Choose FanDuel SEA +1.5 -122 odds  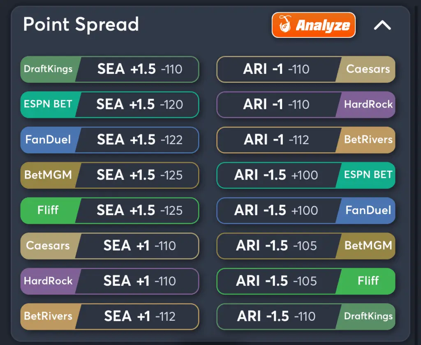click(110, 140)
